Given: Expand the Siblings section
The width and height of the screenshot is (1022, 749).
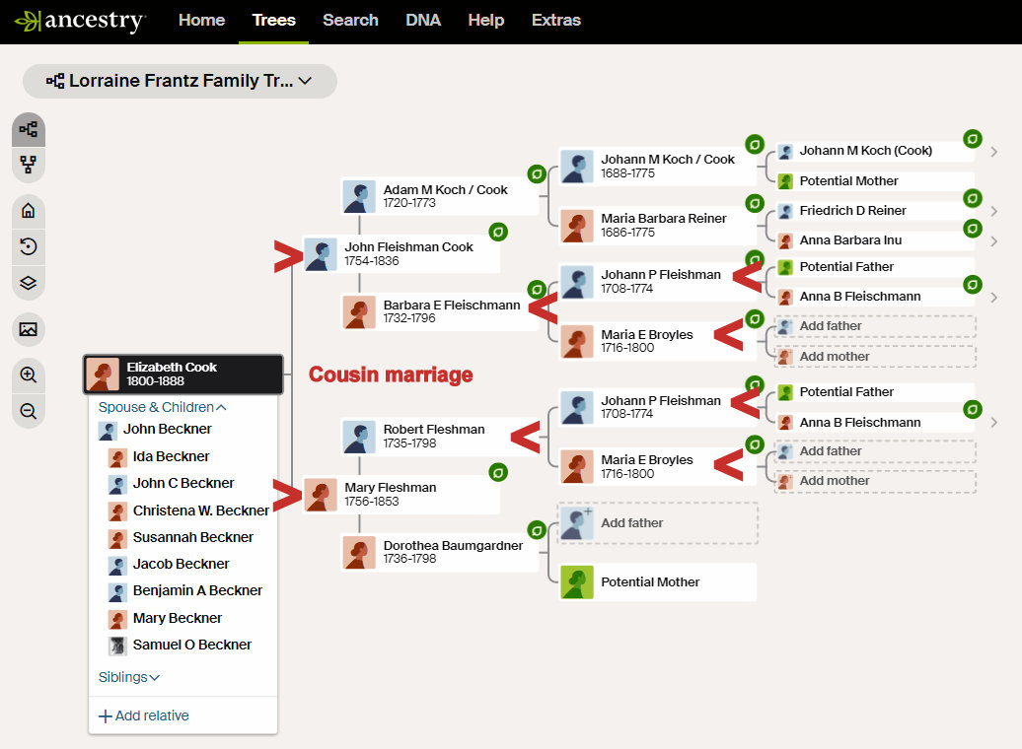Looking at the screenshot, I should pos(129,677).
